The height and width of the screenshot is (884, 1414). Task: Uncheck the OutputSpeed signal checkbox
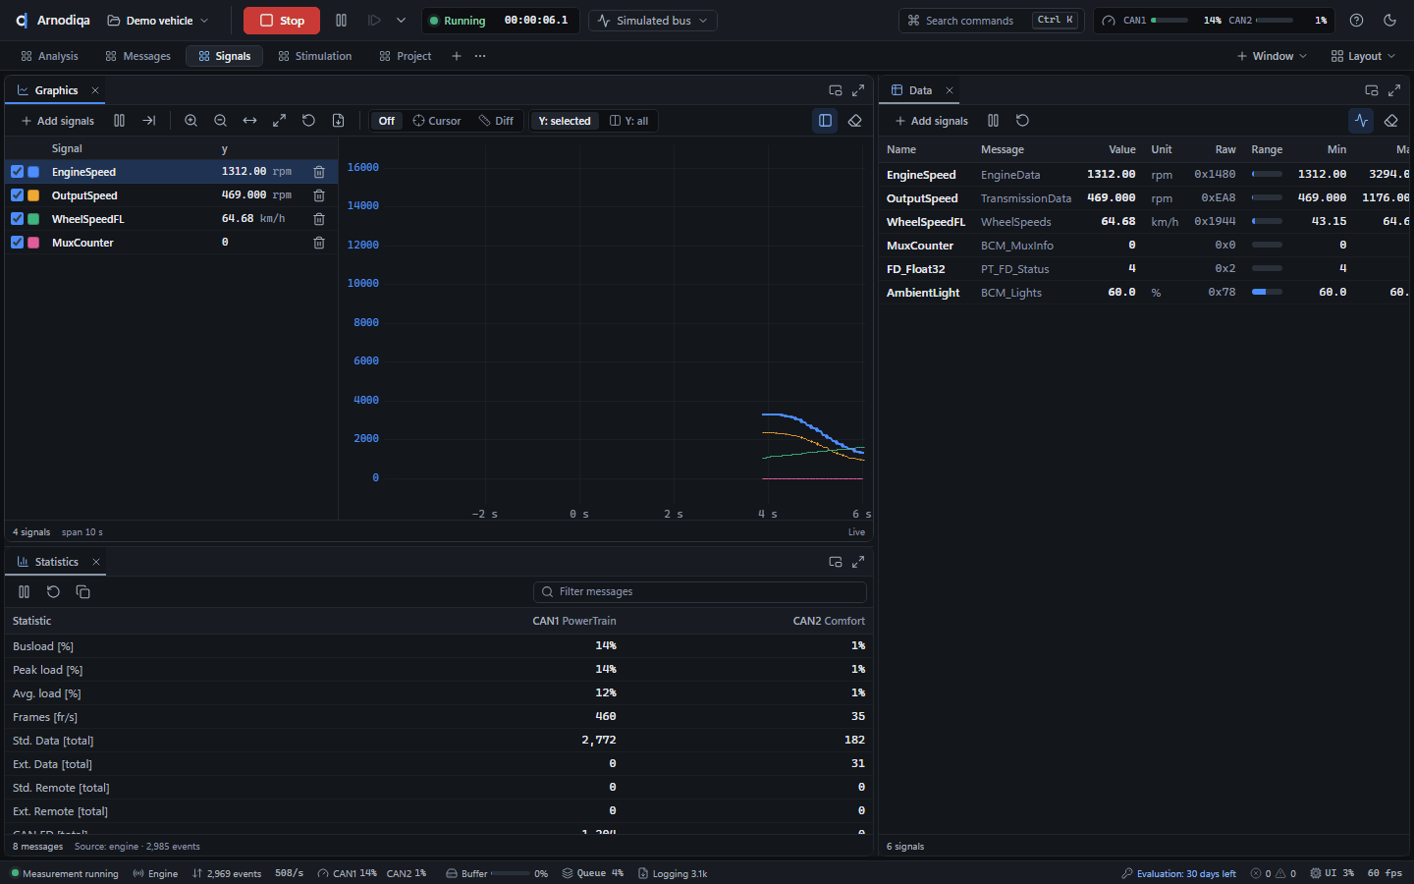pos(17,195)
